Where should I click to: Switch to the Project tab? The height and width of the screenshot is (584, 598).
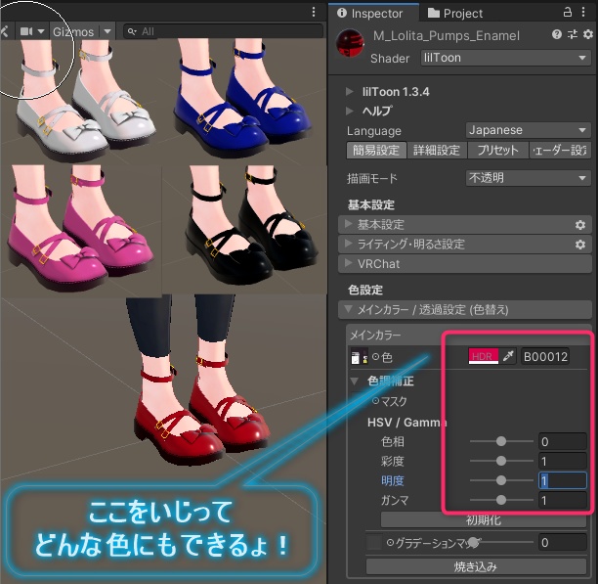[455, 14]
